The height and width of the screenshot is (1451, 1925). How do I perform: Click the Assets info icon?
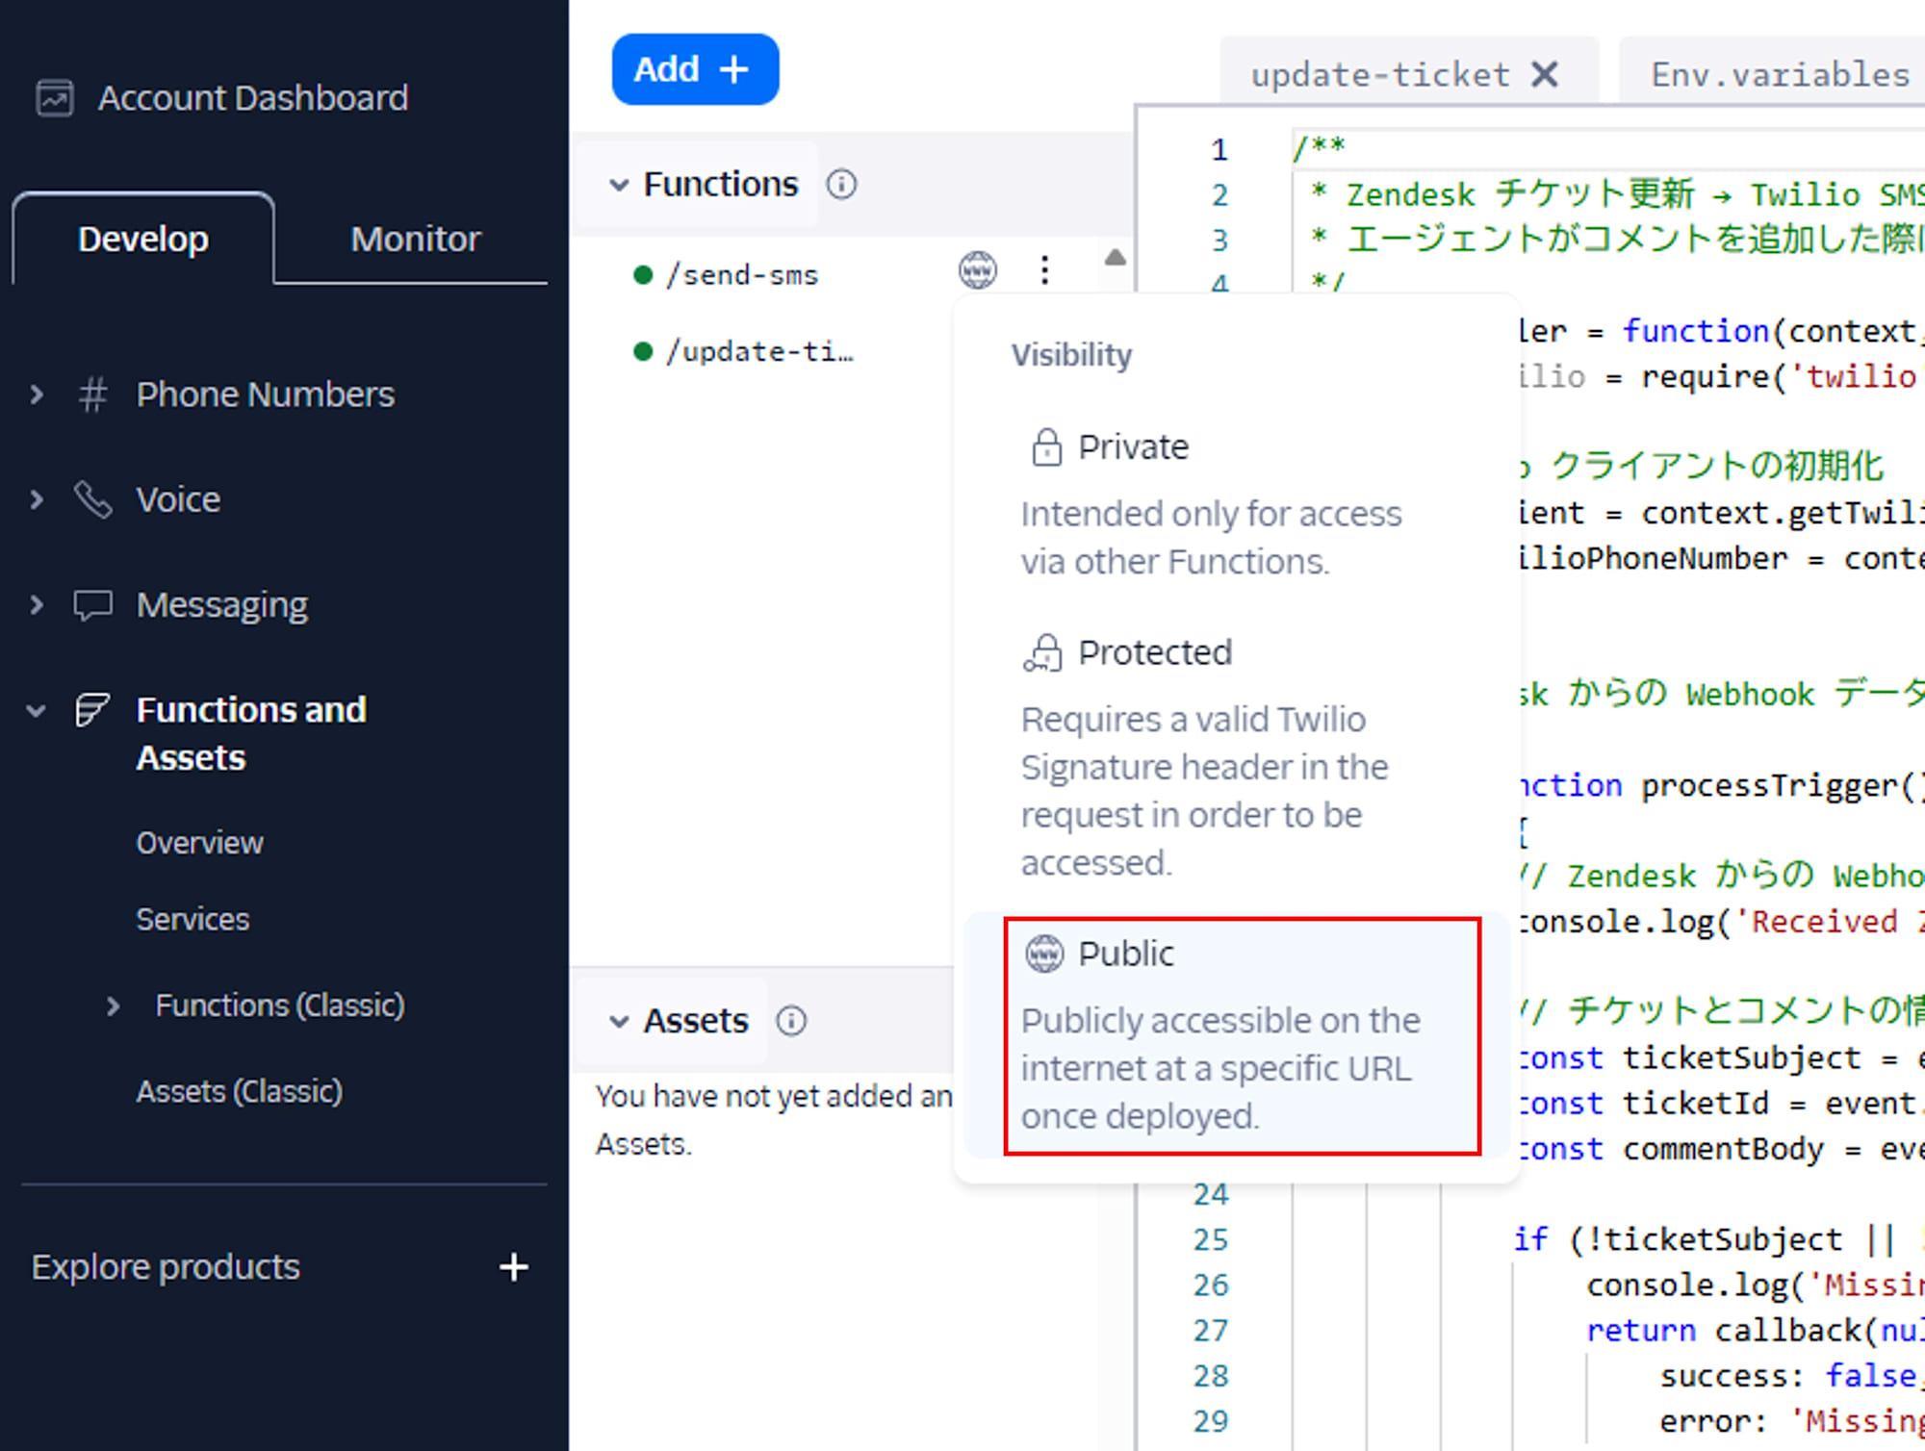coord(791,1020)
